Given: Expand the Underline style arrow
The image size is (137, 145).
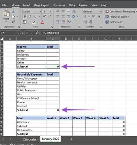Looking at the screenshot, I should tap(39, 17).
